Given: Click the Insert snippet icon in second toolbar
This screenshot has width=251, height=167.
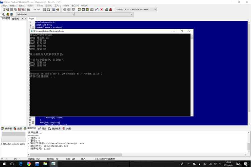Looking at the screenshot, I should [4, 14].
